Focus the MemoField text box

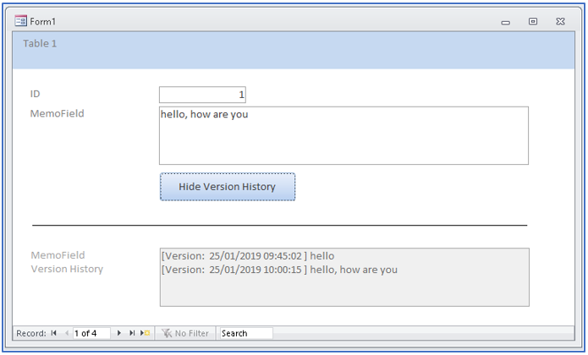[x=343, y=135]
